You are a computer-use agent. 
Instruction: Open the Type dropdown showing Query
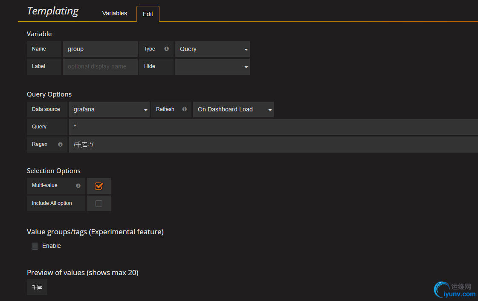point(212,49)
